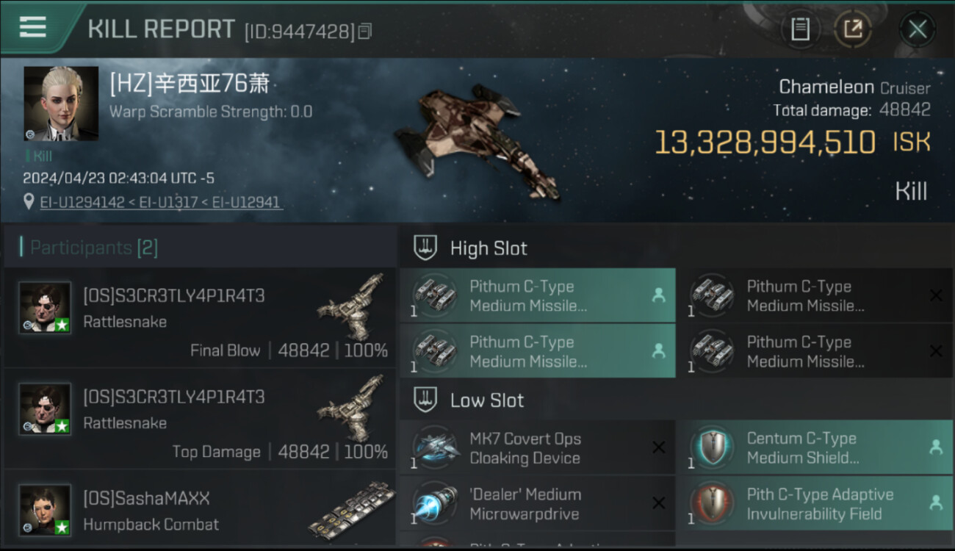The image size is (955, 551).
Task: View SashaMAXX pilot portrait
Action: tap(45, 510)
